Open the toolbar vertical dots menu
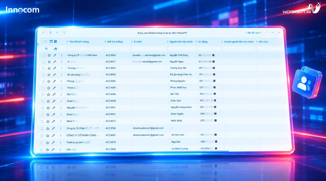 64,32
